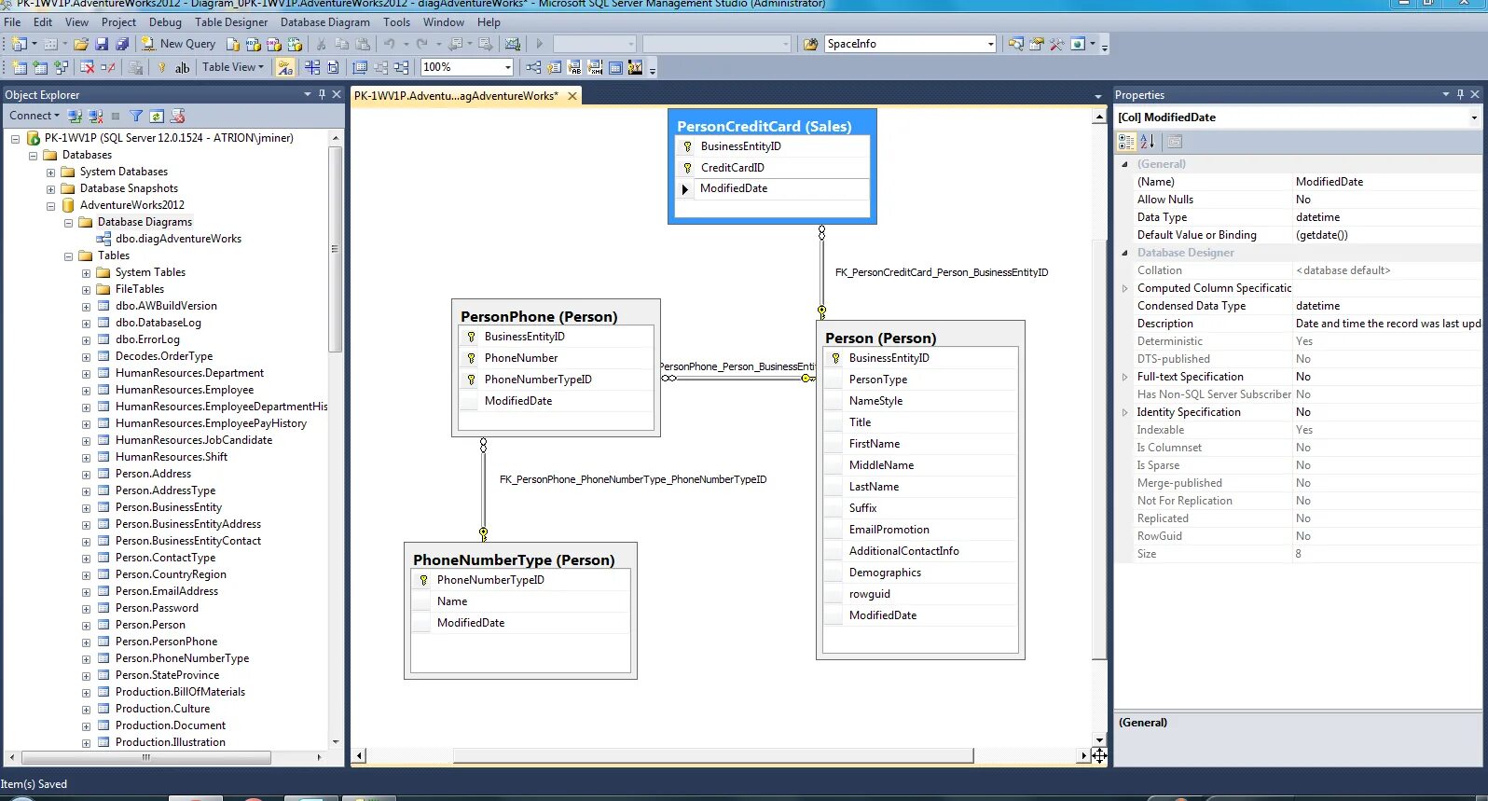Click the View Page Breaks icon
The height and width of the screenshot is (801, 1488).
312,67
